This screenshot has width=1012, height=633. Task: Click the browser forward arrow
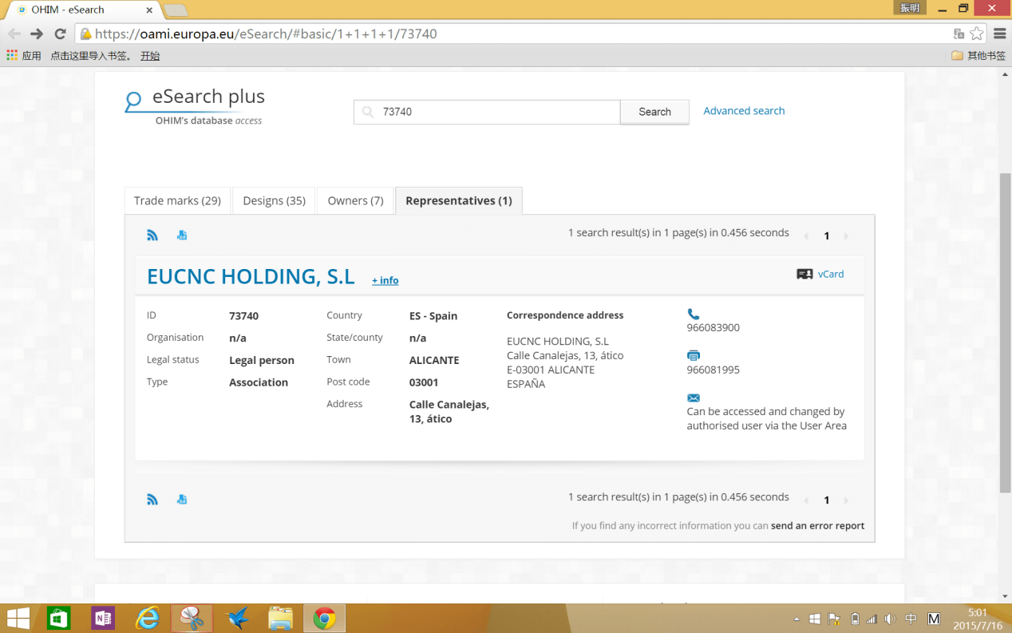point(37,34)
